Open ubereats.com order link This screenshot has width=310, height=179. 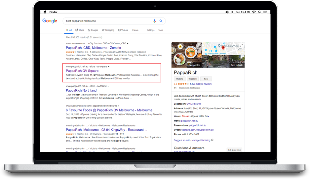(188, 130)
